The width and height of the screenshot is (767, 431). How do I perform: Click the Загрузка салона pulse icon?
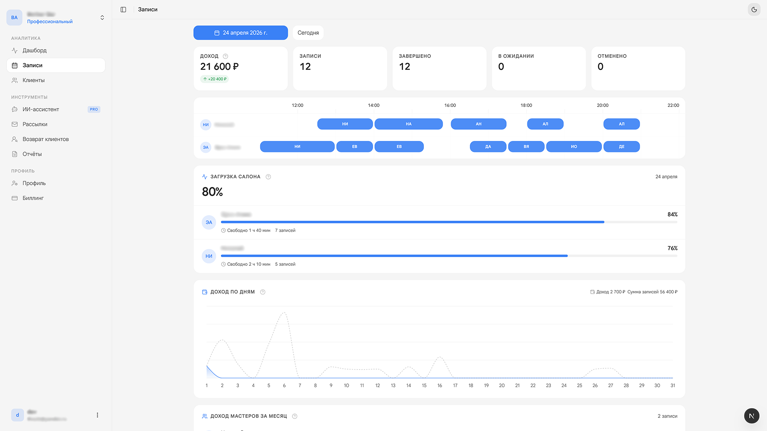(205, 177)
